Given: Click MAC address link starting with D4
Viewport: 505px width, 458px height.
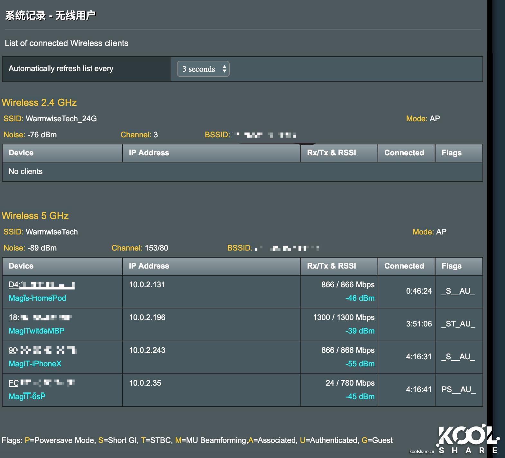Looking at the screenshot, I should [41, 285].
